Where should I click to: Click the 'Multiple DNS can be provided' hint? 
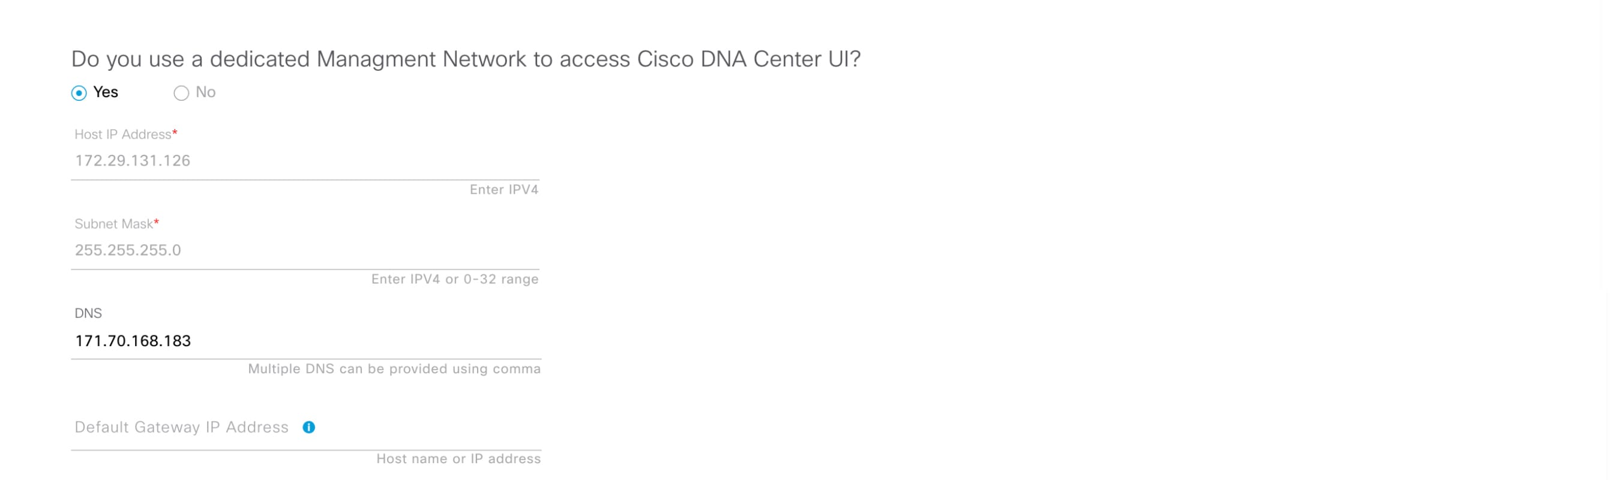[394, 369]
